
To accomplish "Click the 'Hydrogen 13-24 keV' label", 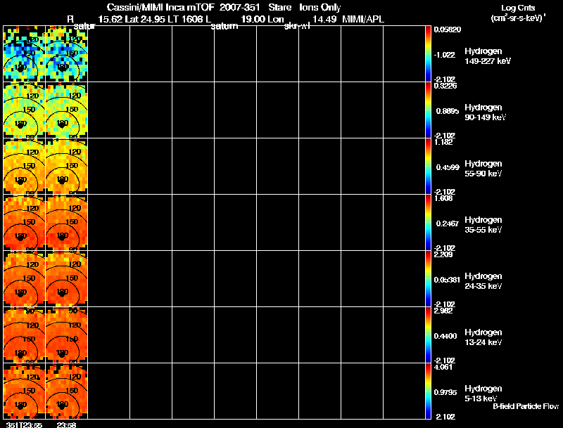I will tap(483, 337).
